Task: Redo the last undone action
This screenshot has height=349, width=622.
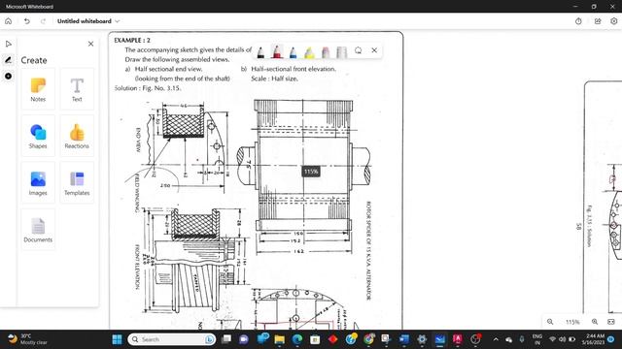Action: coord(43,21)
